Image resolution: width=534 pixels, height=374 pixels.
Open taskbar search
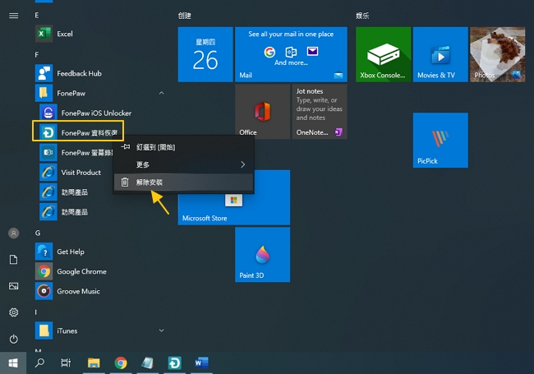point(39,363)
